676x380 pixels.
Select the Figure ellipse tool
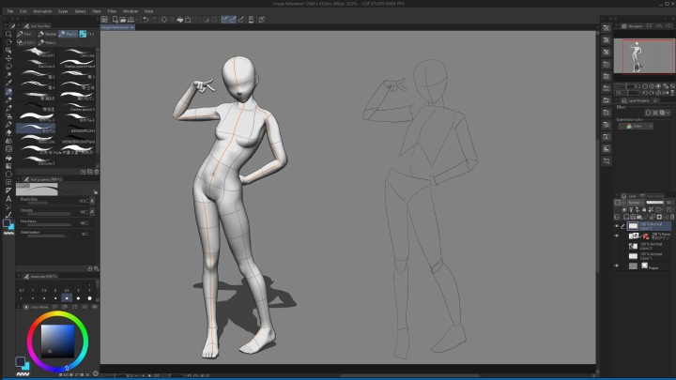pyautogui.click(x=8, y=175)
